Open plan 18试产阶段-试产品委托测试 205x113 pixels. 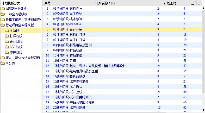pos(72,97)
